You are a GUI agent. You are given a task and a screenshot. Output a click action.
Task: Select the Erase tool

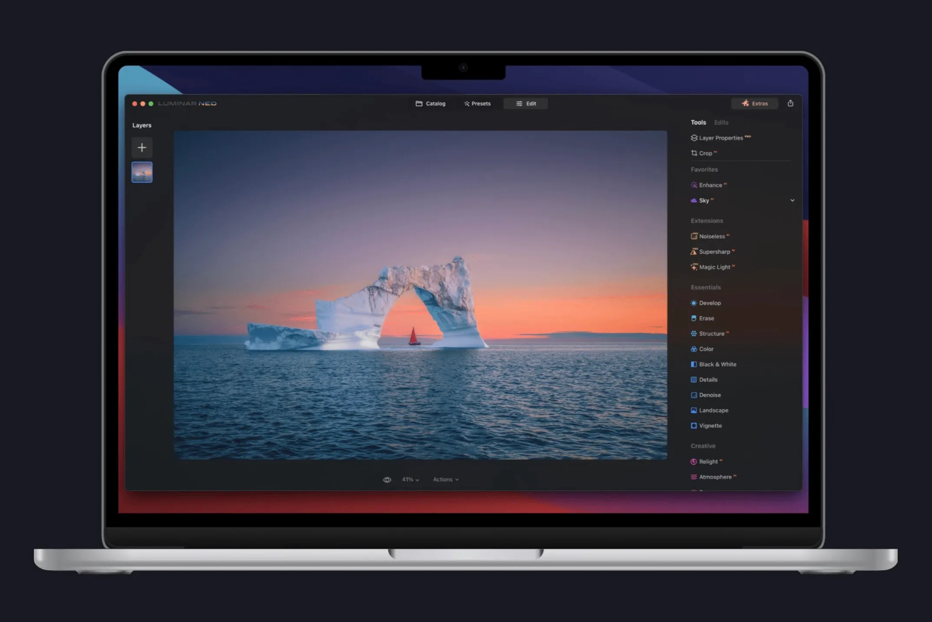coord(706,318)
